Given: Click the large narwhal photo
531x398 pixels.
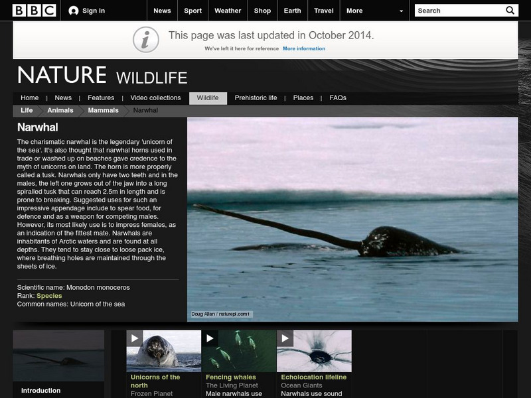Looking at the screenshot, I should coord(352,220).
